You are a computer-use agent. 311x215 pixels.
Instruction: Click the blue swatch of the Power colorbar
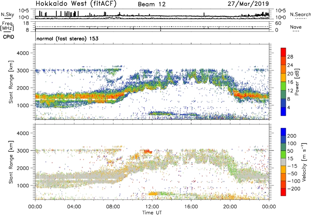click(x=283, y=111)
